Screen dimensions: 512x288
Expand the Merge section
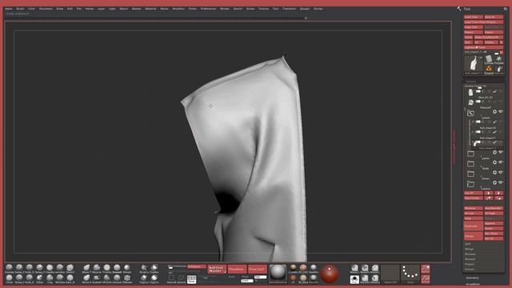469,249
